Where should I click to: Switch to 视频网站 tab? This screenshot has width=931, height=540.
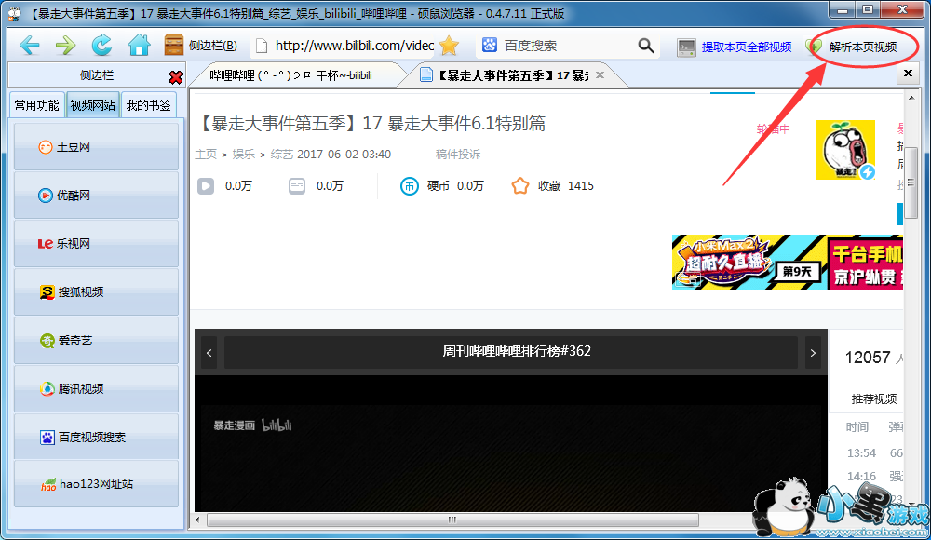tap(92, 105)
